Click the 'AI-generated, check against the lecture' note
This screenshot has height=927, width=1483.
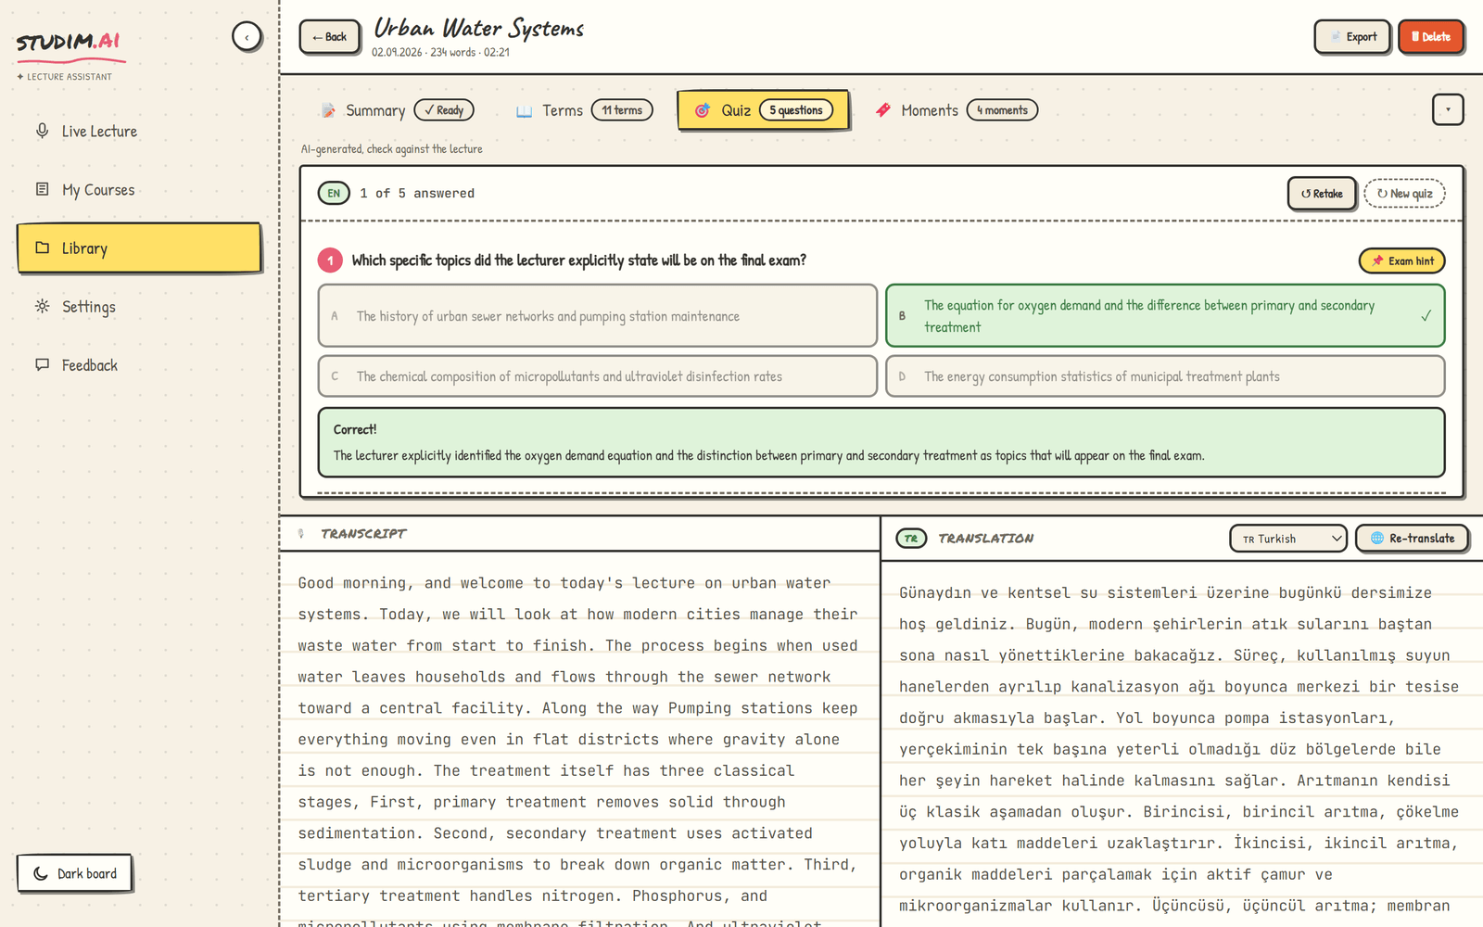(x=391, y=149)
